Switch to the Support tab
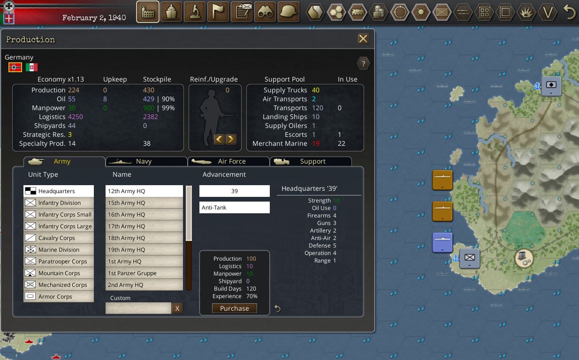 pyautogui.click(x=311, y=161)
